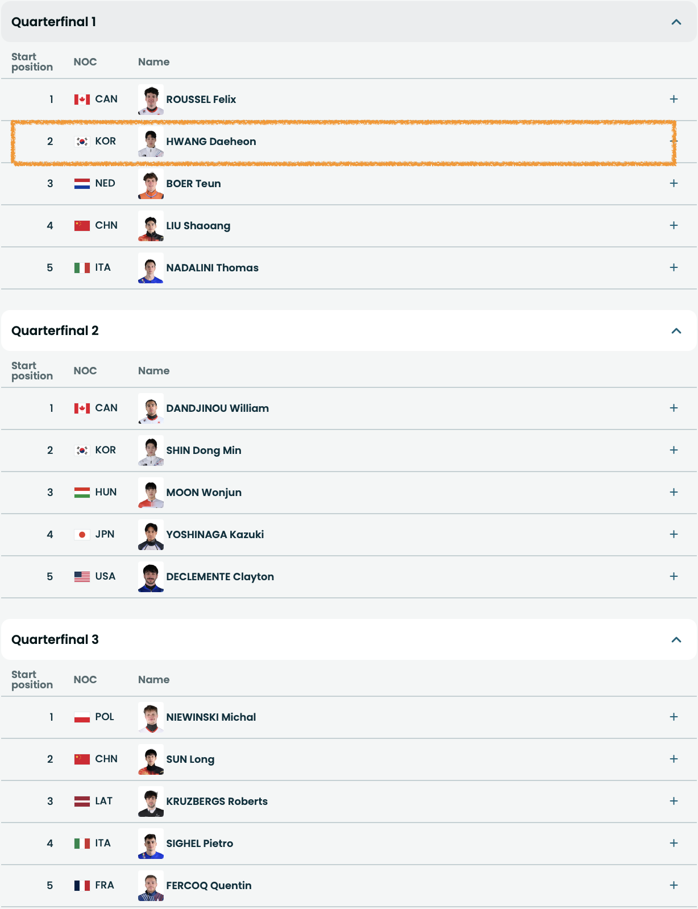Collapse the Quarterfinal 3 chevron
Screen dimensions: 698x909
pyautogui.click(x=676, y=640)
